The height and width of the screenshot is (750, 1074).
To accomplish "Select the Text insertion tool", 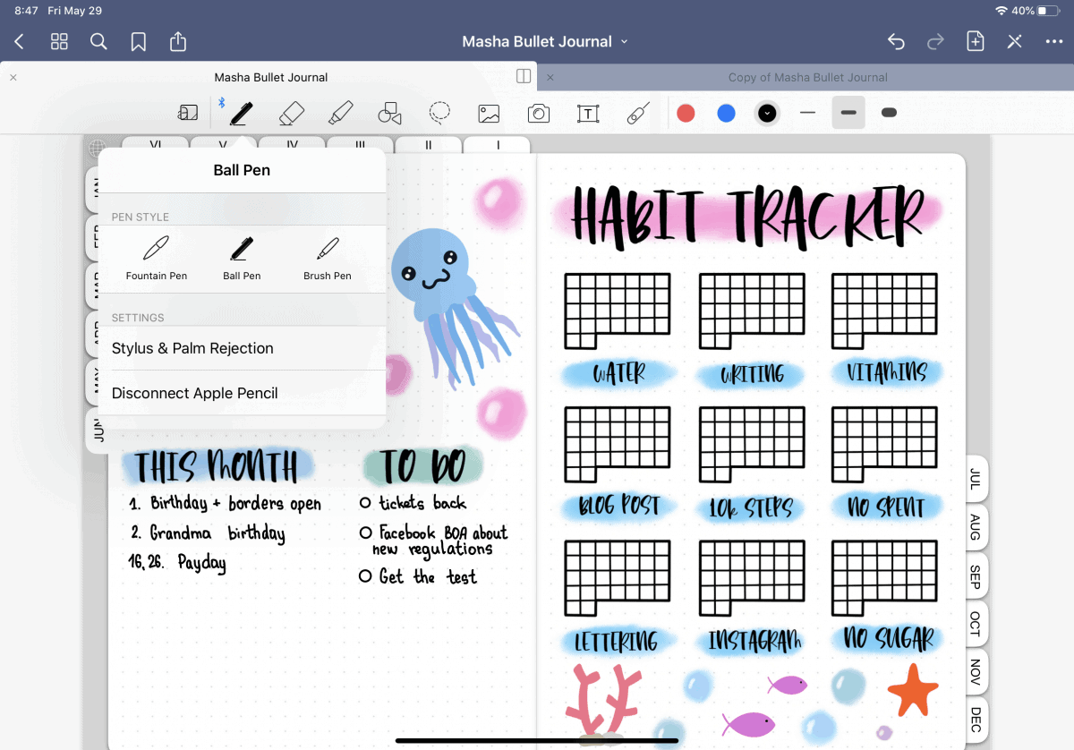I will 588,113.
